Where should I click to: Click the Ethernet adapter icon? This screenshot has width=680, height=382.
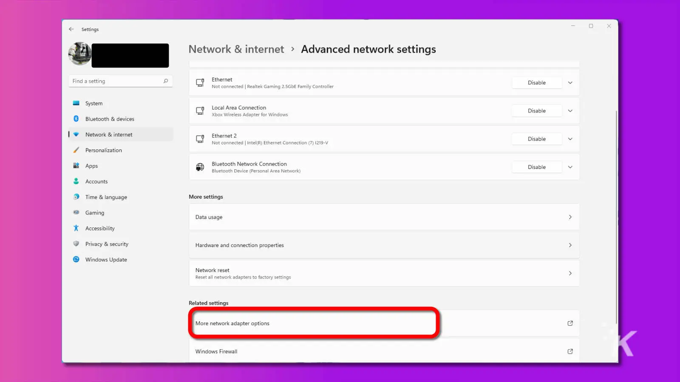pyautogui.click(x=200, y=83)
